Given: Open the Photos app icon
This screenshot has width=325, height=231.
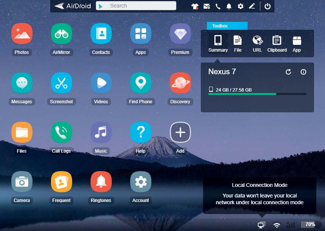Looking at the screenshot, I should (x=22, y=34).
